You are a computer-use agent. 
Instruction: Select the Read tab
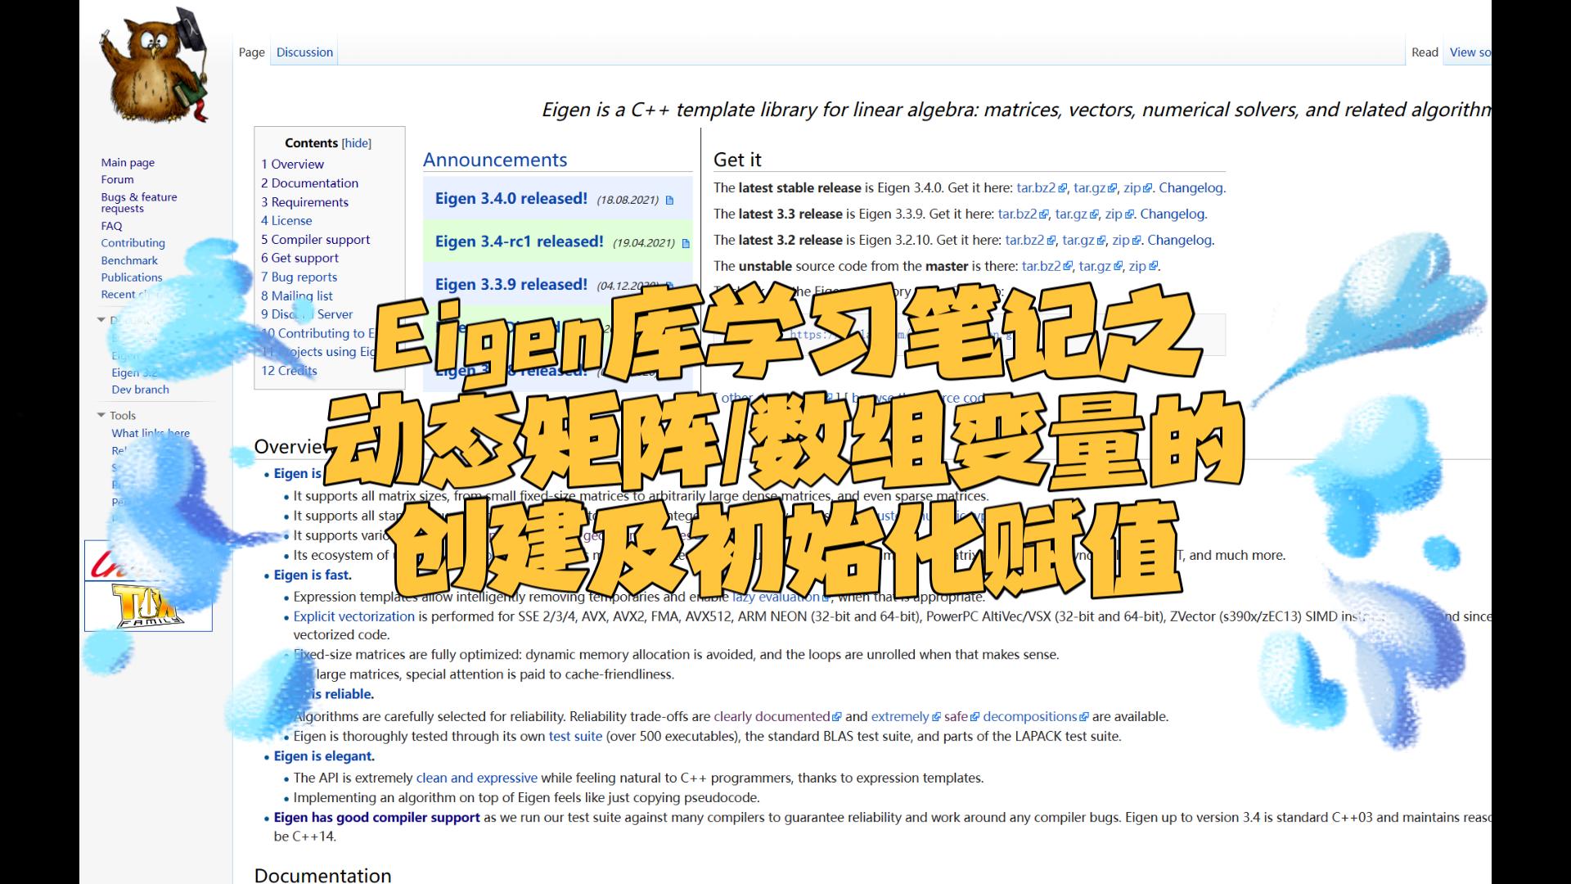tap(1425, 52)
